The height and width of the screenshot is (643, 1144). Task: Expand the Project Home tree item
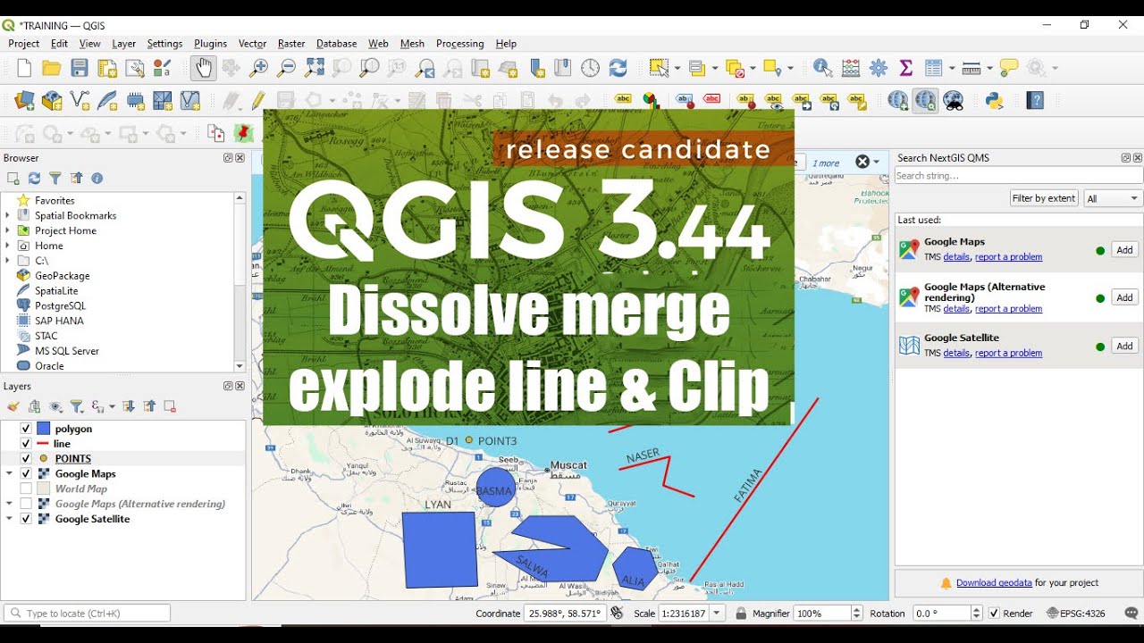(7, 230)
